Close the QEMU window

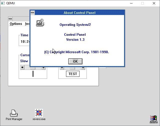point(154,3)
